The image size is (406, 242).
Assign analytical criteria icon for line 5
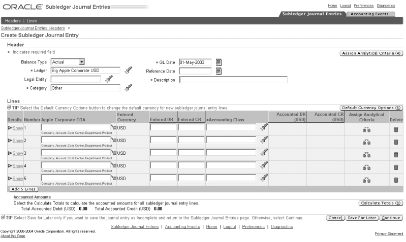pyautogui.click(x=366, y=180)
